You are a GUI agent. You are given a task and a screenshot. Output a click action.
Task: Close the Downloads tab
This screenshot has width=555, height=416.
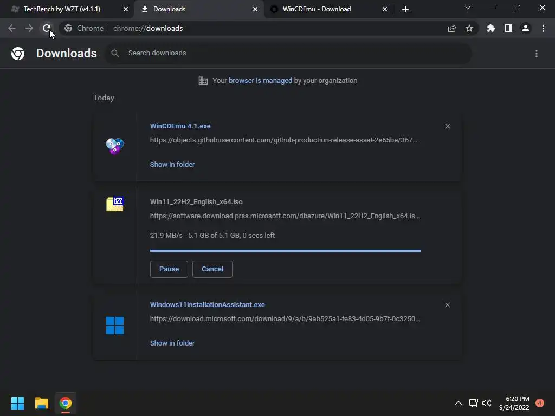tap(255, 9)
